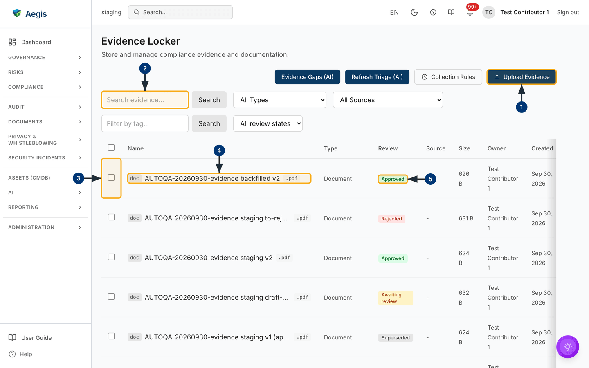The image size is (589, 368).
Task: Check the staging draft row checkbox
Action: click(x=111, y=296)
